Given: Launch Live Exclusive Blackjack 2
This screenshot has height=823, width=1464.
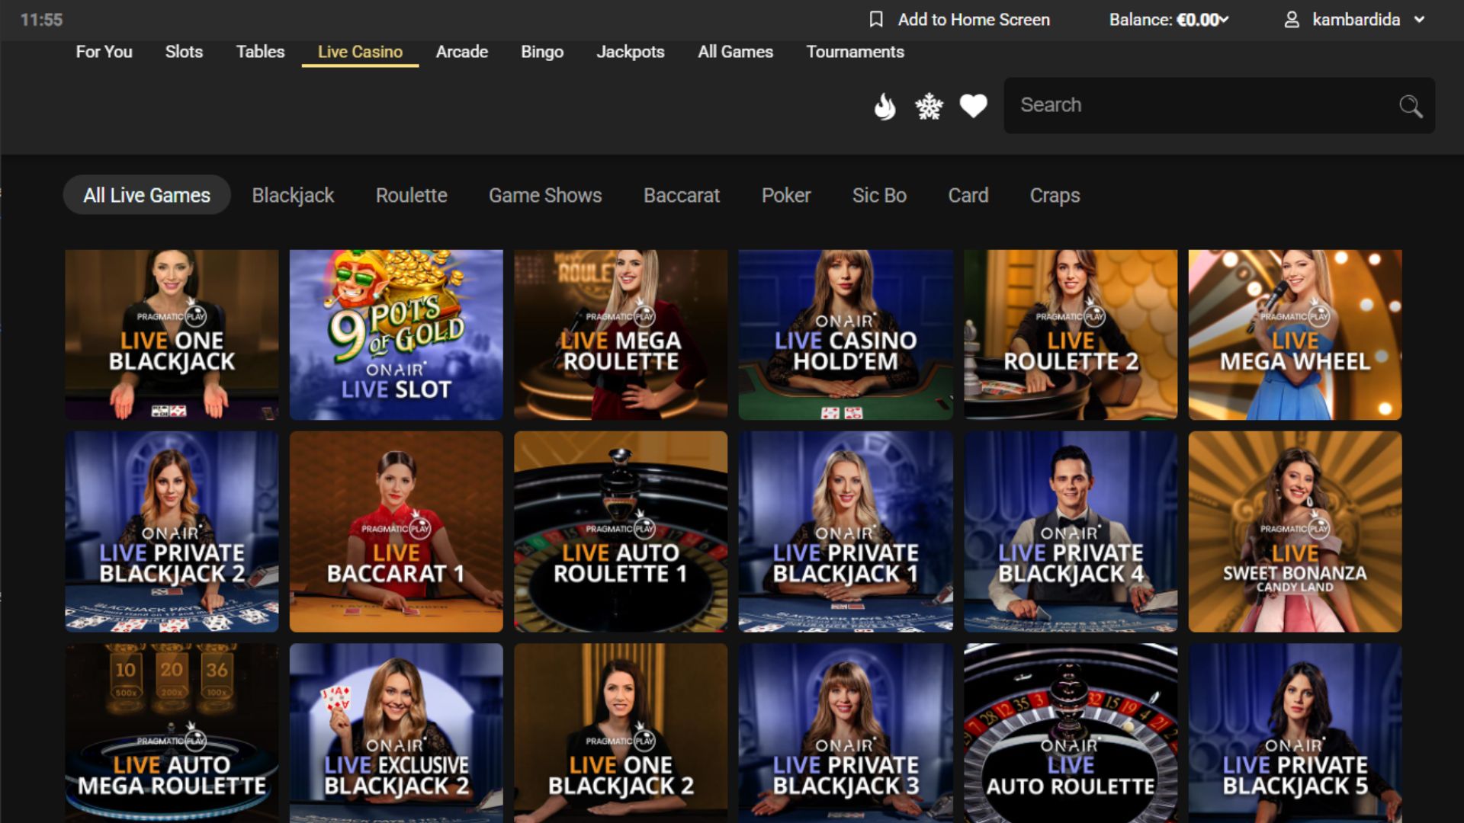Looking at the screenshot, I should point(396,733).
